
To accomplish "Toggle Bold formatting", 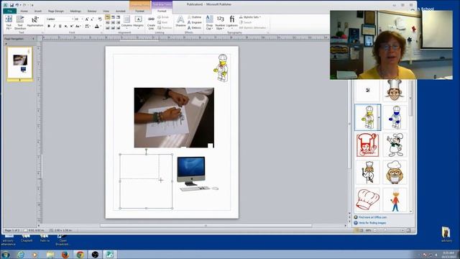I will coord(49,26).
